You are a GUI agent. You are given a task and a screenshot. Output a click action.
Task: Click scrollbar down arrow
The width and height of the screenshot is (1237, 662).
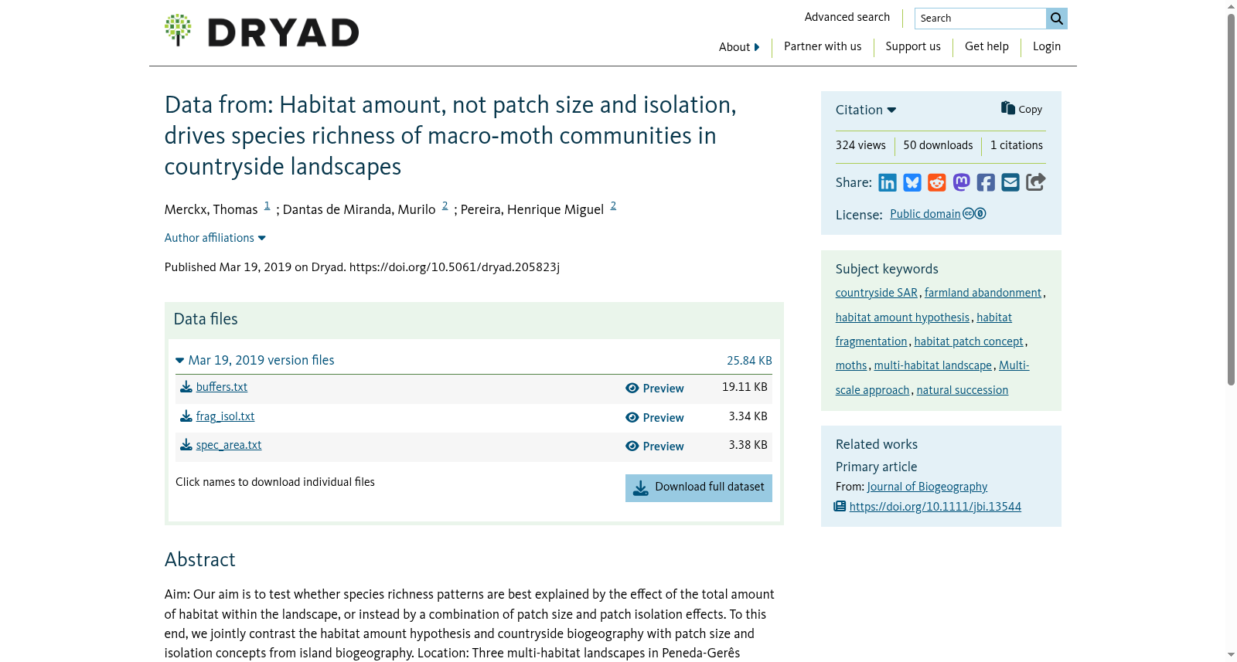coord(1232,655)
